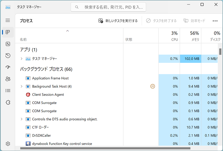Select the Client Session Agent process
223x151 pixels.
[x=48, y=95]
